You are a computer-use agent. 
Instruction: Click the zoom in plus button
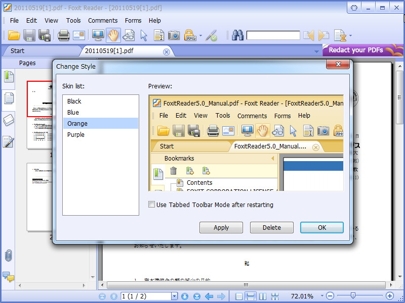tap(390, 296)
